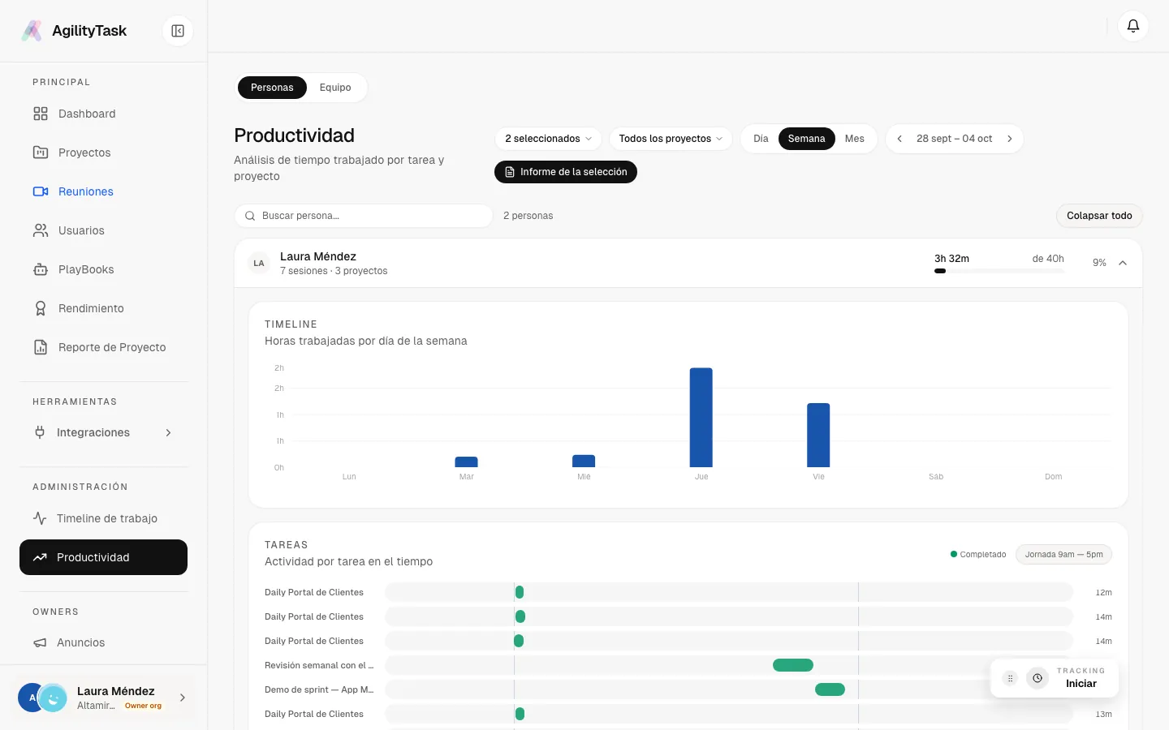Click the 9% percentage value
The height and width of the screenshot is (730, 1169).
click(x=1099, y=263)
